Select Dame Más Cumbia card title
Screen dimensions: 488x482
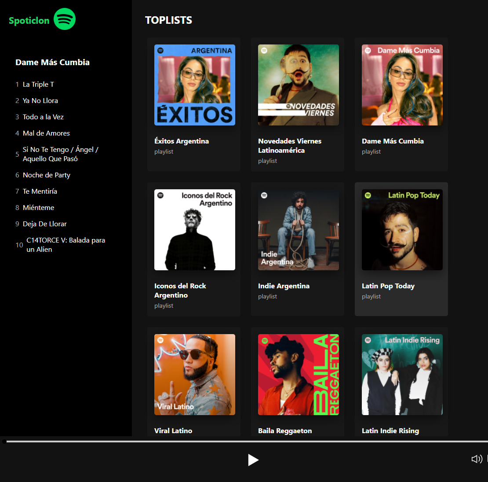tap(393, 141)
